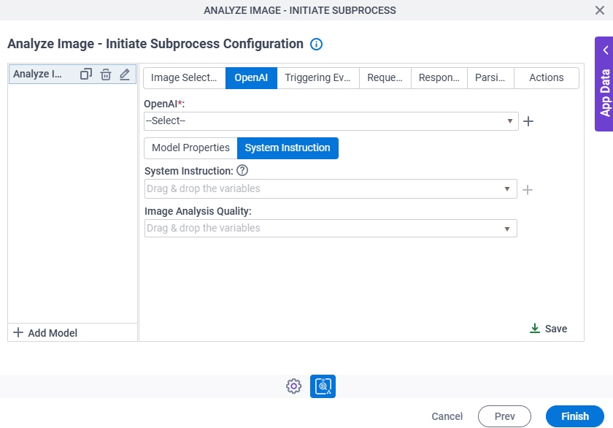This screenshot has height=428, width=613.
Task: Select the Analyze I... model row
Action: point(73,74)
